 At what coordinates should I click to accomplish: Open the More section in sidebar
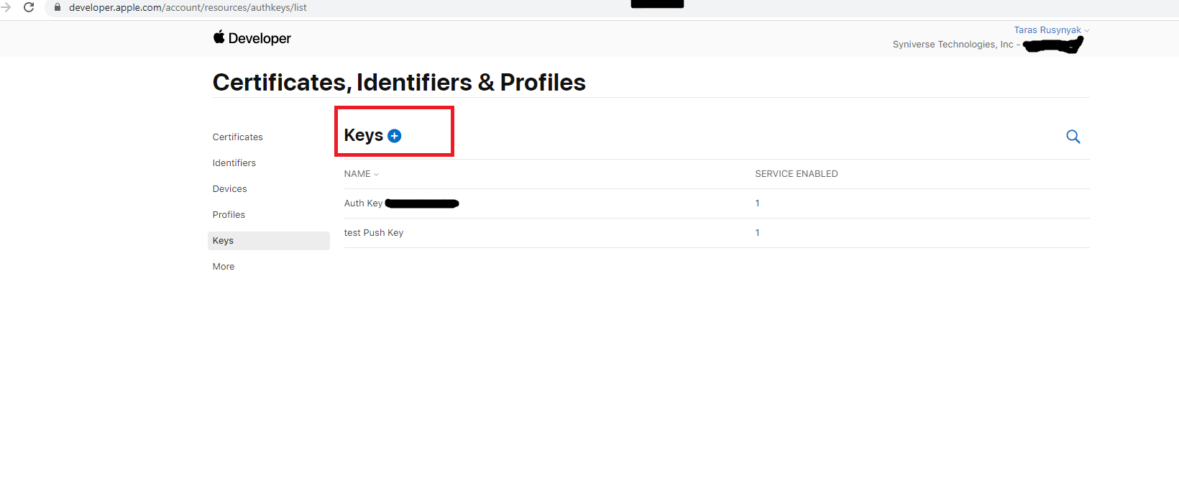224,267
